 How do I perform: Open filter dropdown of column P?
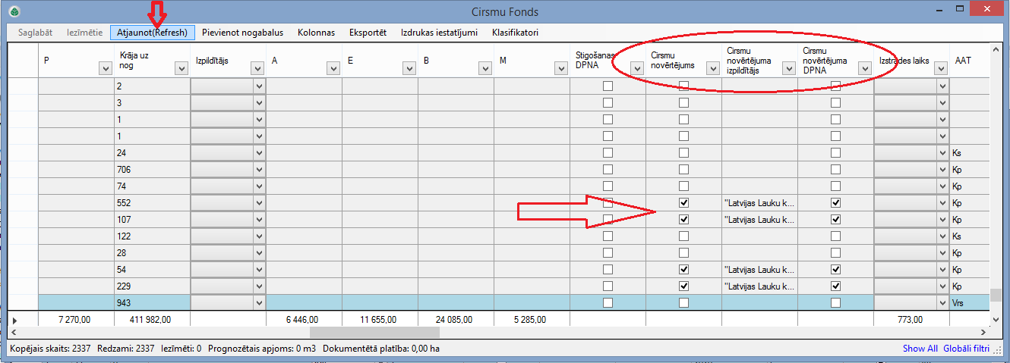pos(106,68)
